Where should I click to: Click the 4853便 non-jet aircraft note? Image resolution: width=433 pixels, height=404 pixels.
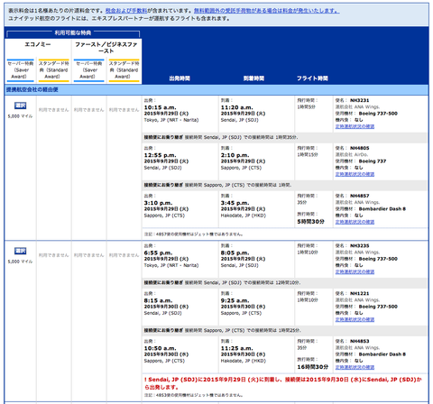click(x=193, y=395)
